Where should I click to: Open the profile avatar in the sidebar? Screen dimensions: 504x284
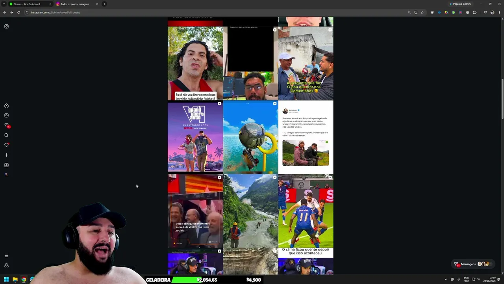point(6,174)
